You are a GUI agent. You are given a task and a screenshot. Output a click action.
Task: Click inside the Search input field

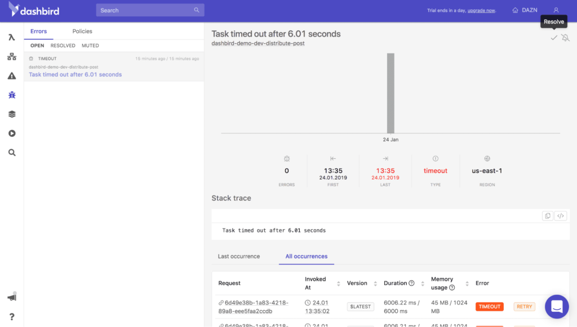tap(150, 10)
